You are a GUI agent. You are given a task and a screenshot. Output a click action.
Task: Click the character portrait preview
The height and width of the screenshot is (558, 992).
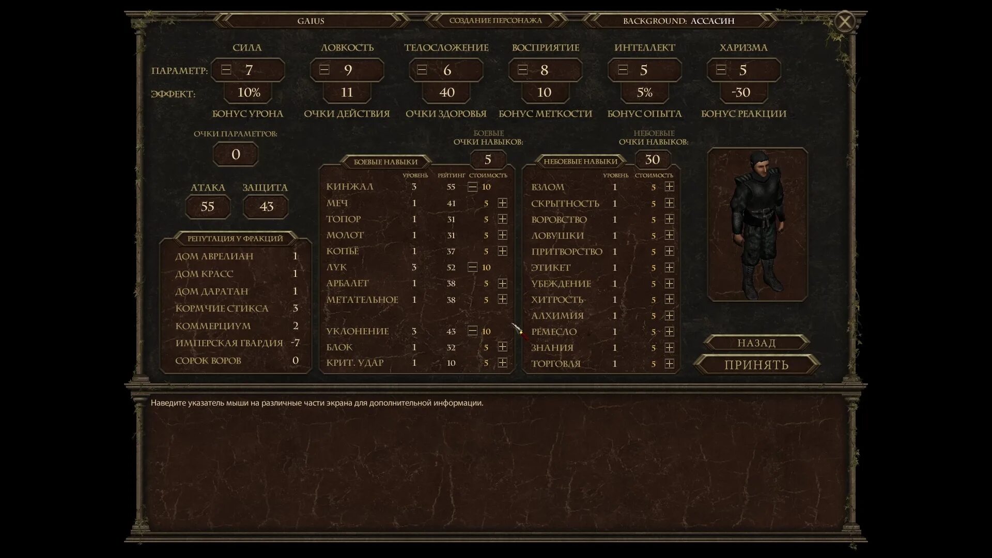click(757, 225)
